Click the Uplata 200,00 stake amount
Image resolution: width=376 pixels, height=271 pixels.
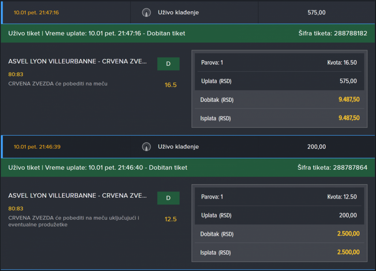tap(280, 215)
